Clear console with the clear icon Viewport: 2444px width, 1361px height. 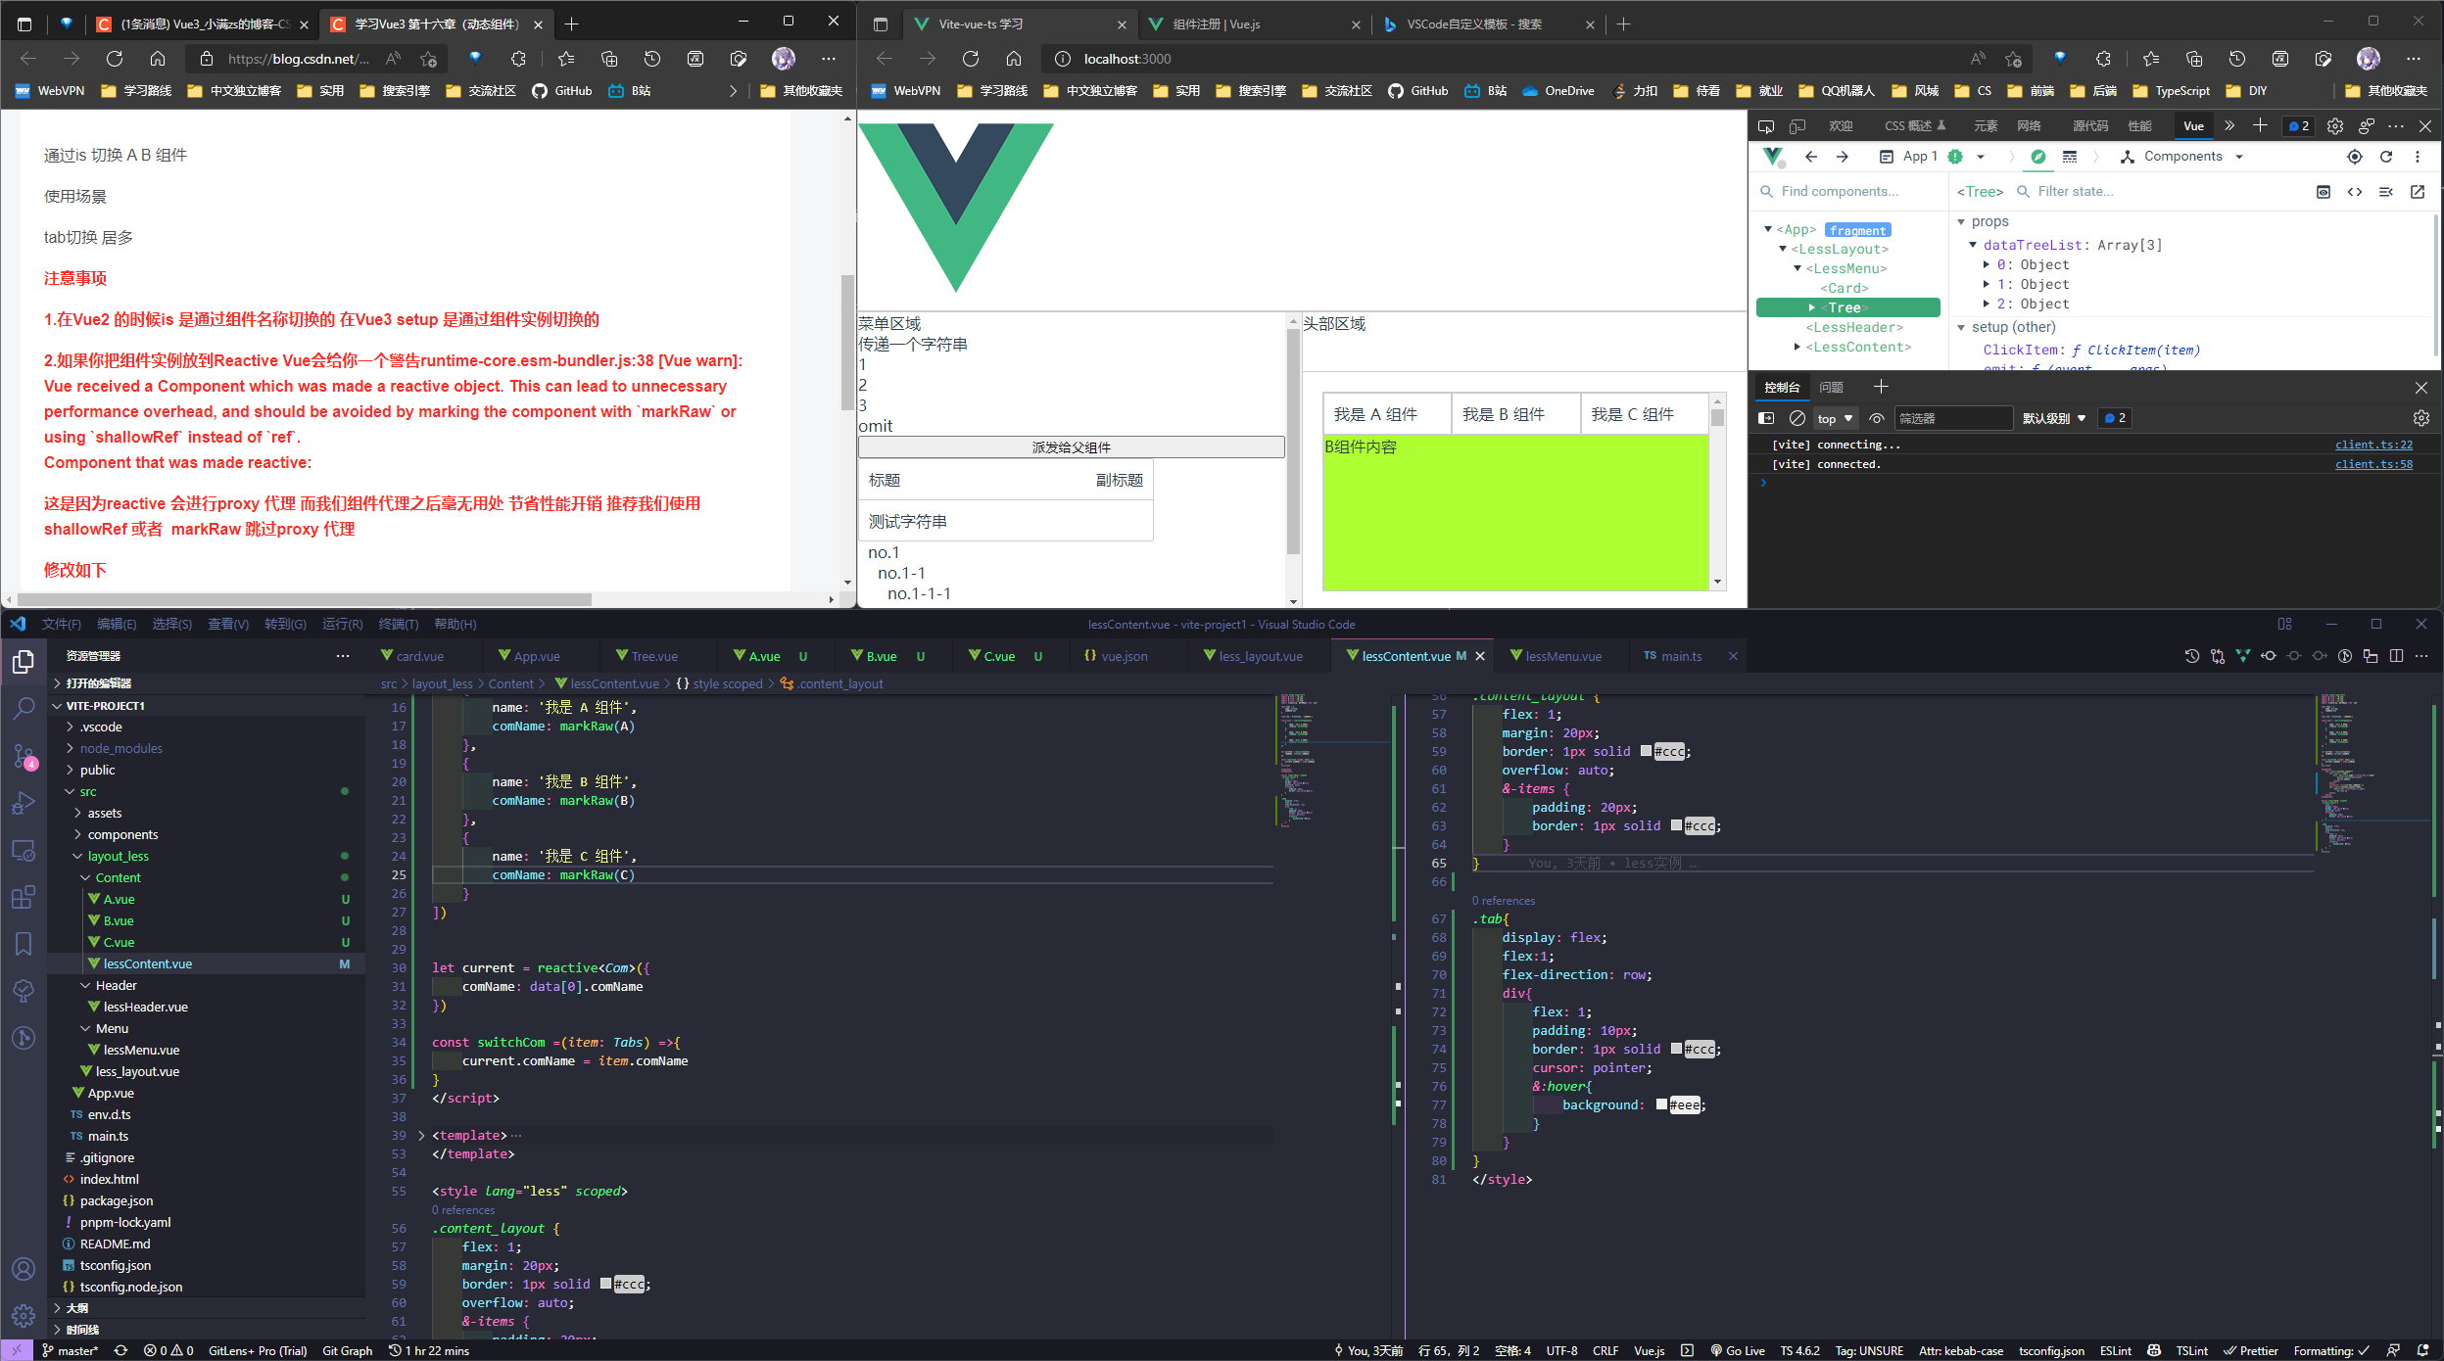[x=1797, y=418]
